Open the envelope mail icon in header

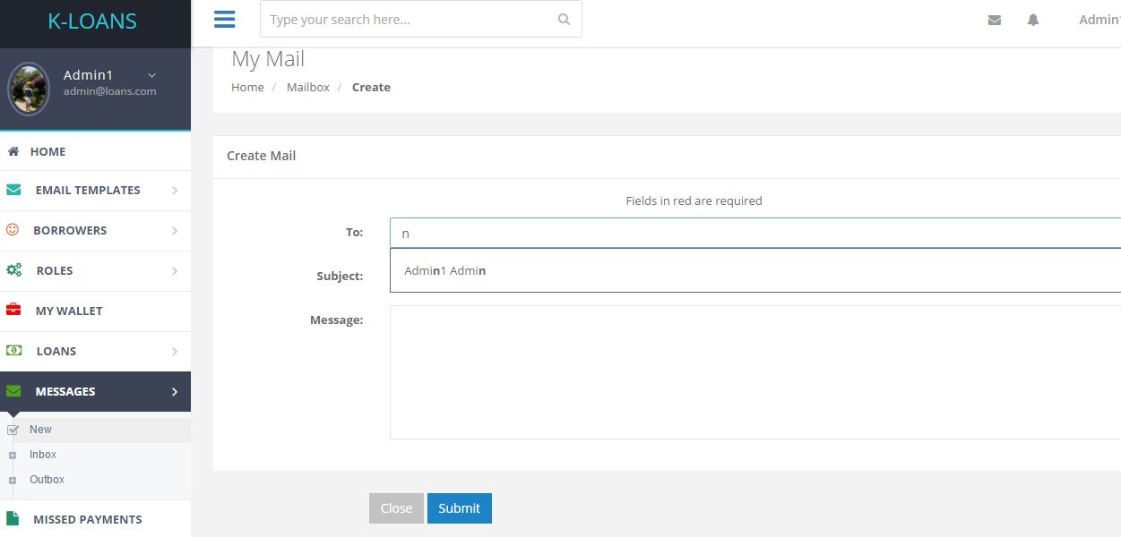(x=995, y=20)
